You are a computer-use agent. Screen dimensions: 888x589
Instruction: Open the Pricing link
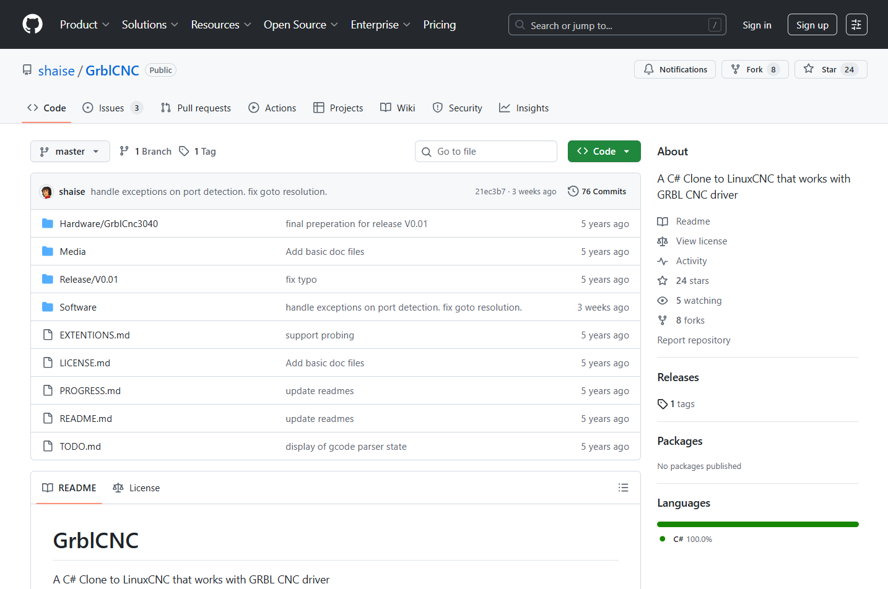(440, 25)
